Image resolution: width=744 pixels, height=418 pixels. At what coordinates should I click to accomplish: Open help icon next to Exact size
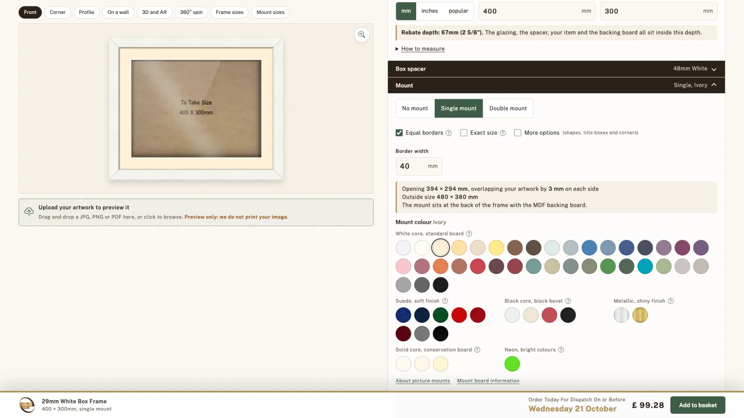(503, 133)
